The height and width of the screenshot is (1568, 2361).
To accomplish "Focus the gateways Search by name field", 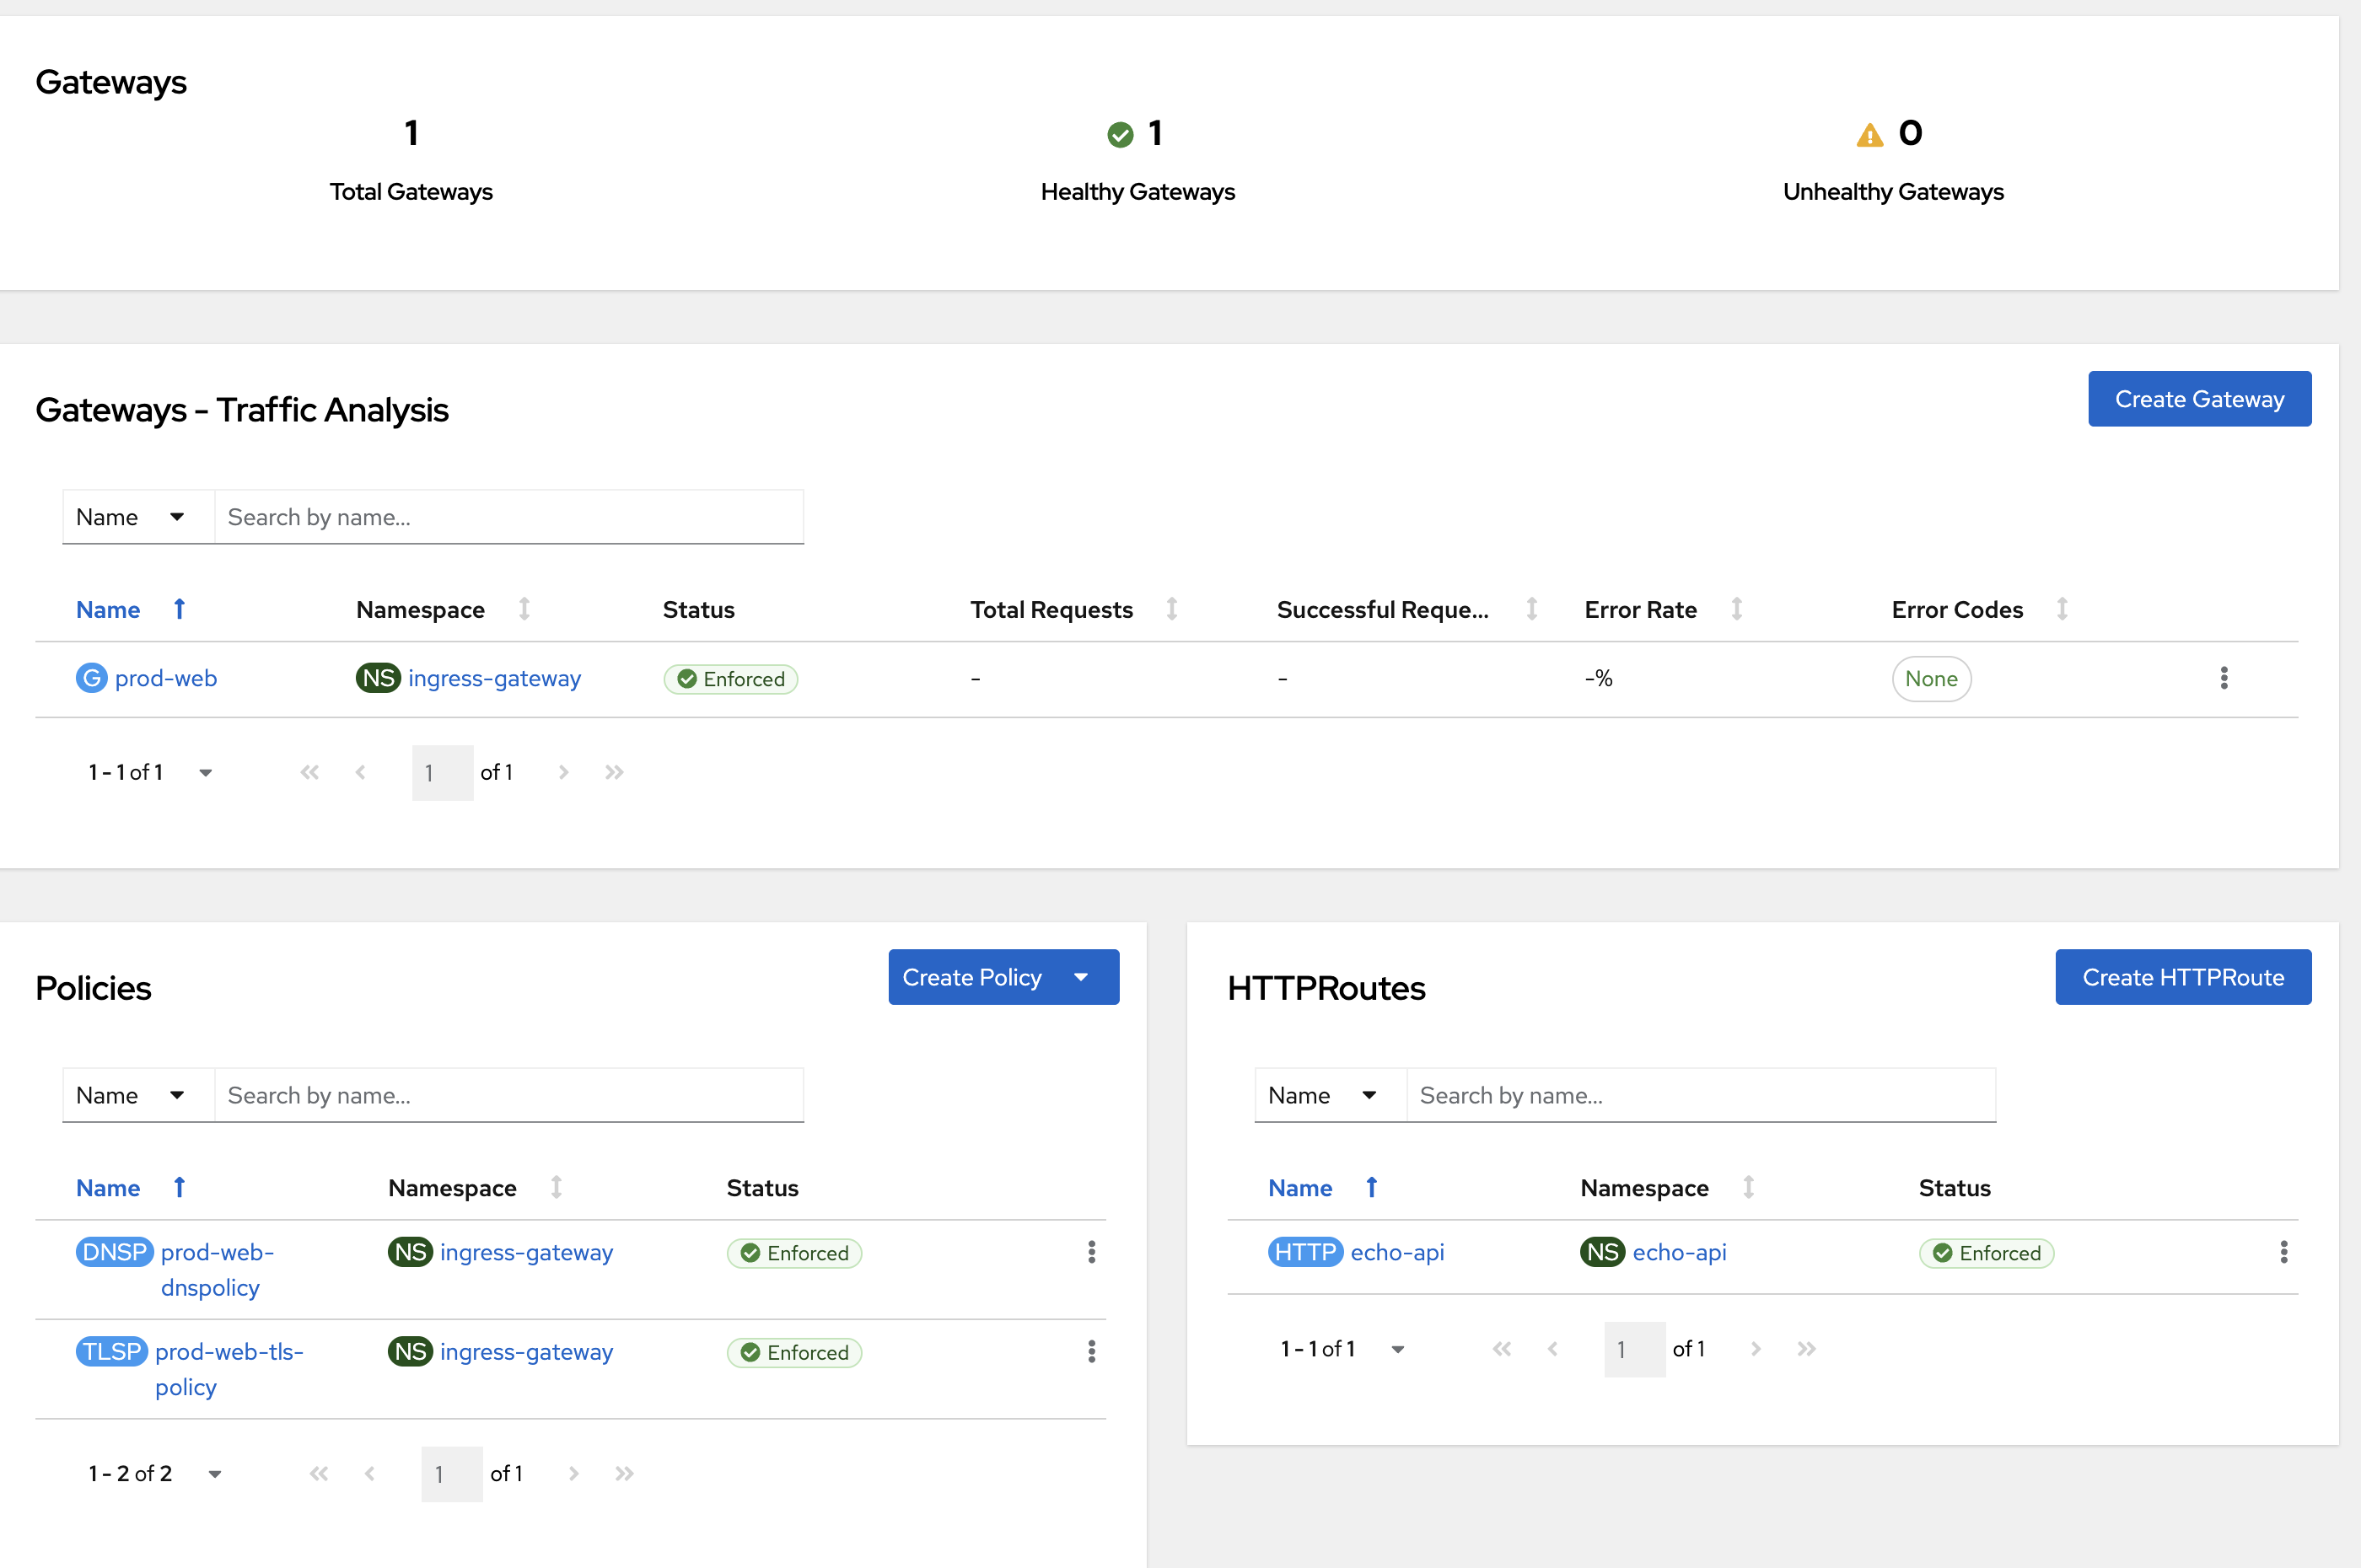I will click(x=509, y=517).
